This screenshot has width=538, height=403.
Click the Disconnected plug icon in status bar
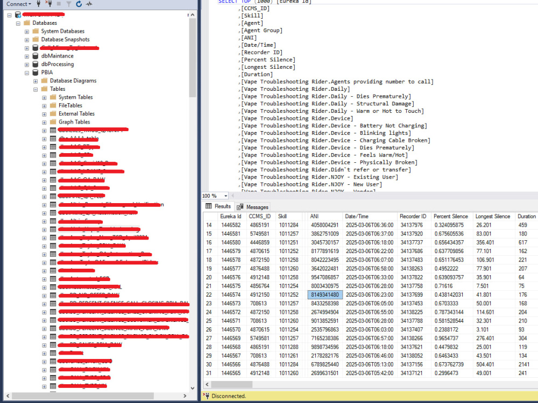206,396
